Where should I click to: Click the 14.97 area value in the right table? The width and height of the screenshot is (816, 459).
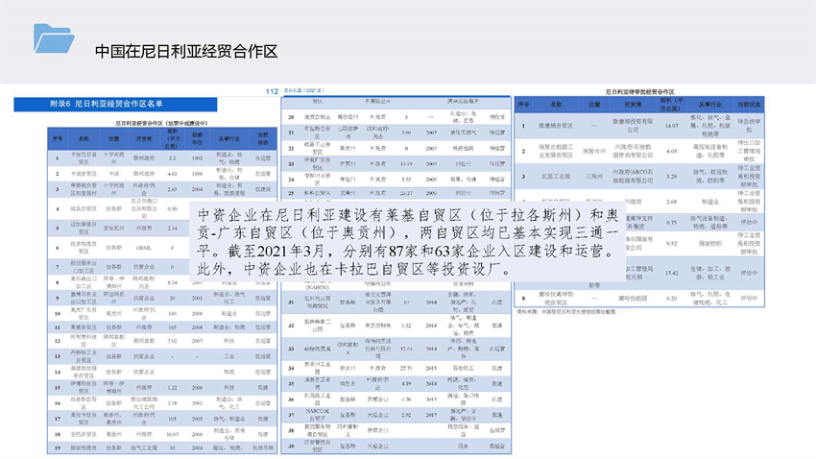point(672,125)
